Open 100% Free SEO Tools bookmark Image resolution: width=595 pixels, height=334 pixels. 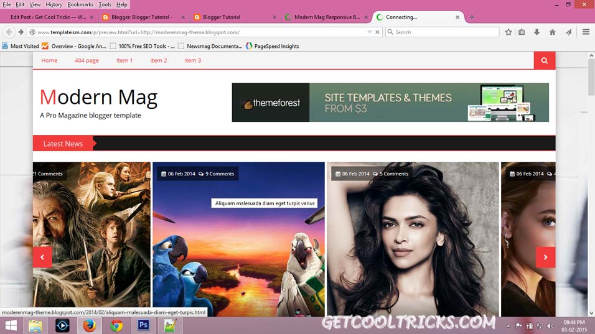tap(143, 46)
